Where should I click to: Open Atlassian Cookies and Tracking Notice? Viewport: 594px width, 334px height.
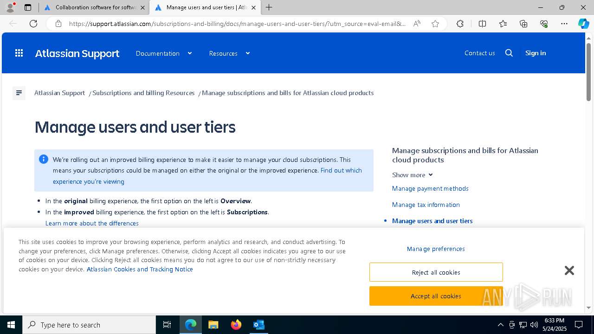[140, 269]
